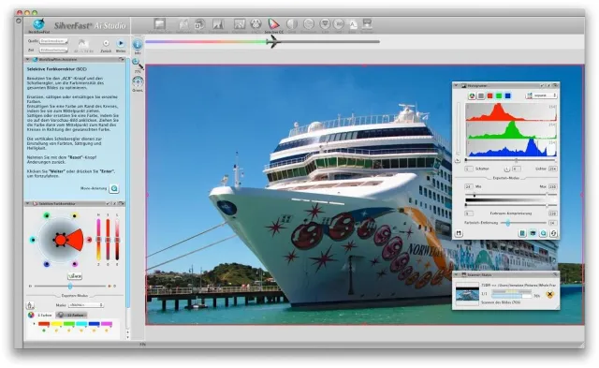
Task: Click the Movie-Anleitung QuickTime icon
Action: click(x=114, y=188)
